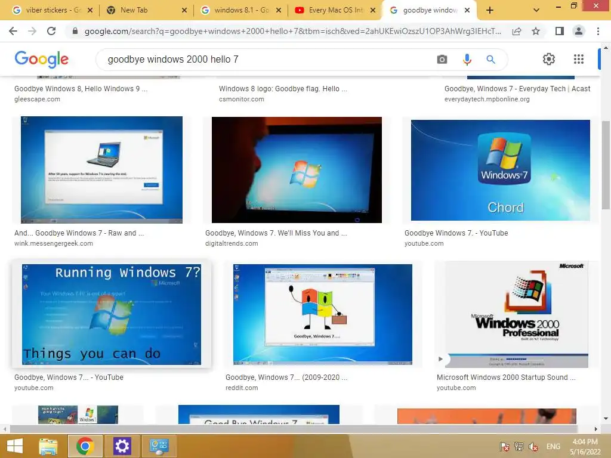Open the Chrome profile avatar

pos(579,31)
